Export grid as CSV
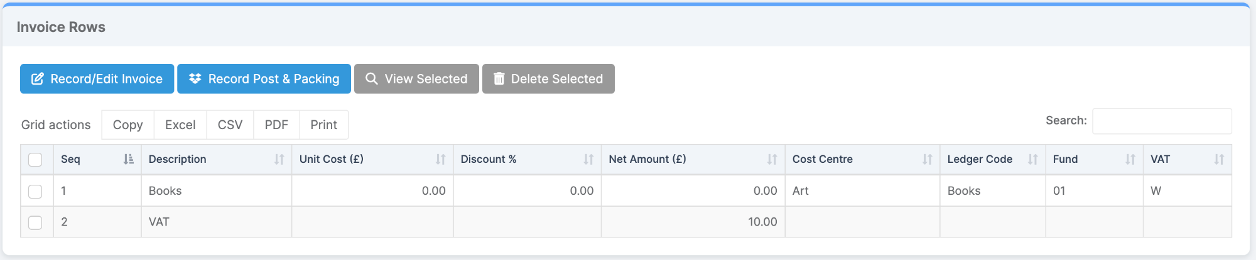1256x260 pixels. pyautogui.click(x=230, y=125)
